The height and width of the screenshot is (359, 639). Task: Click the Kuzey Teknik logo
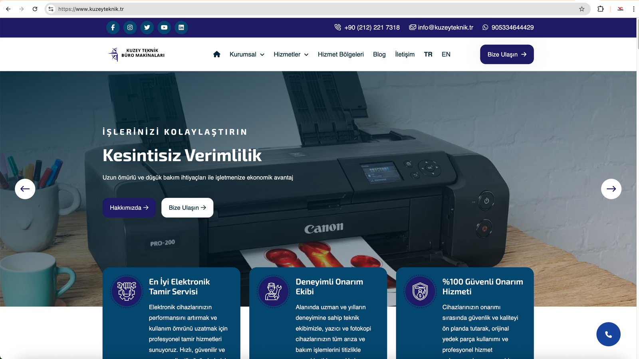coord(136,54)
